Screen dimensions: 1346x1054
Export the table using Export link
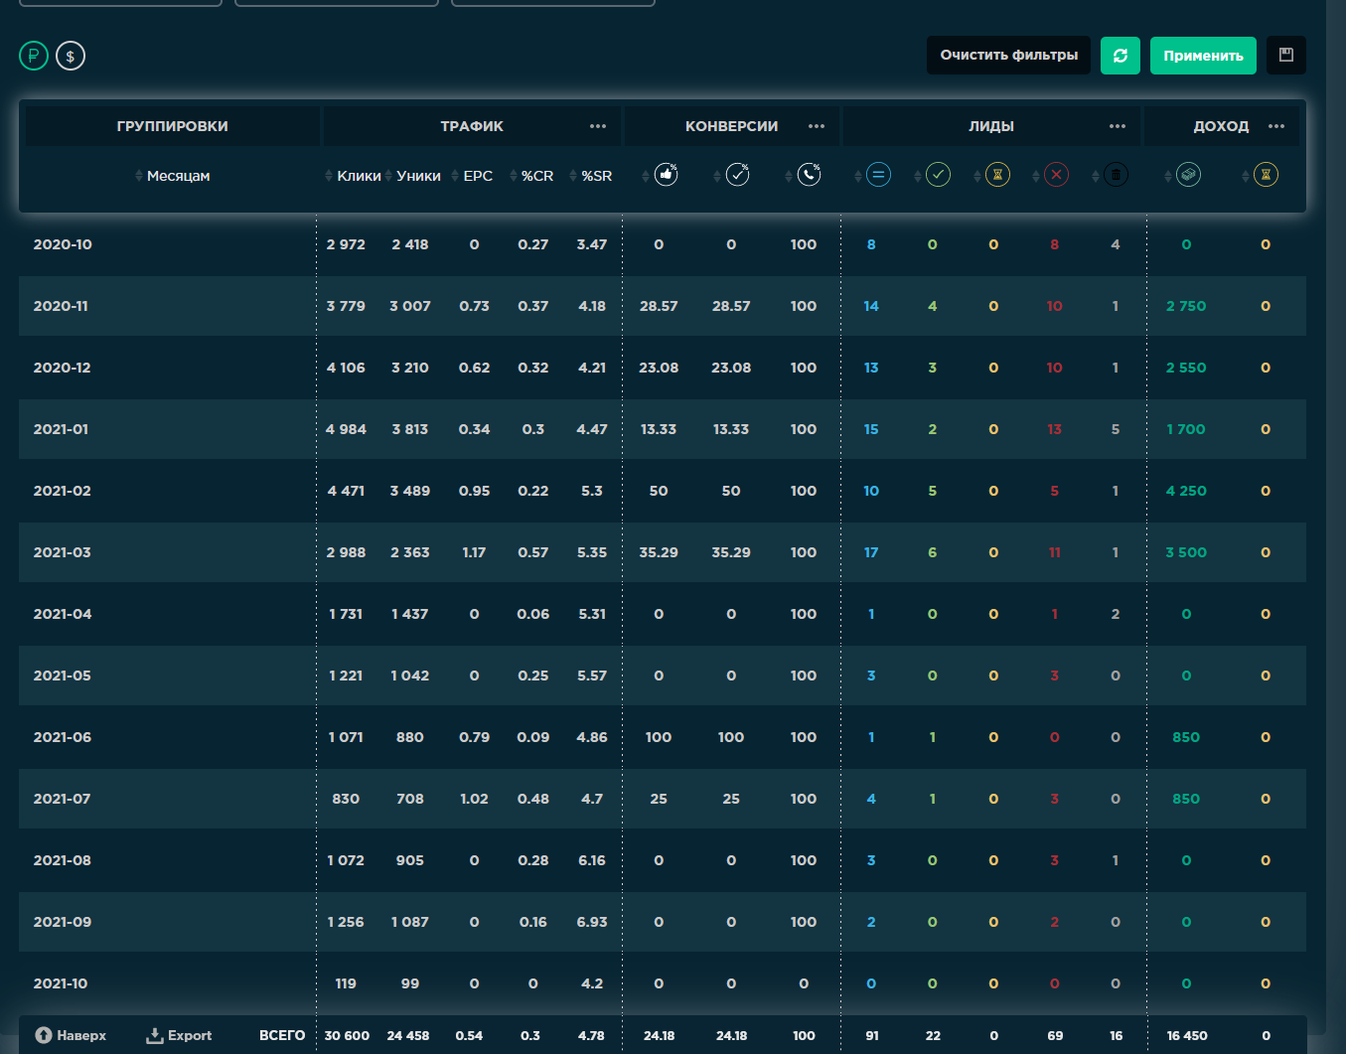pos(180,1035)
